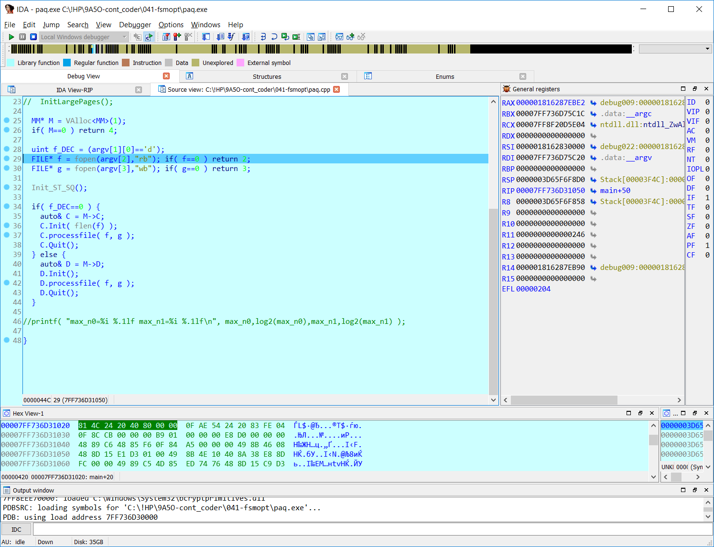This screenshot has height=547, width=714.
Task: Click the Step over toolbar icon
Action: tap(274, 37)
